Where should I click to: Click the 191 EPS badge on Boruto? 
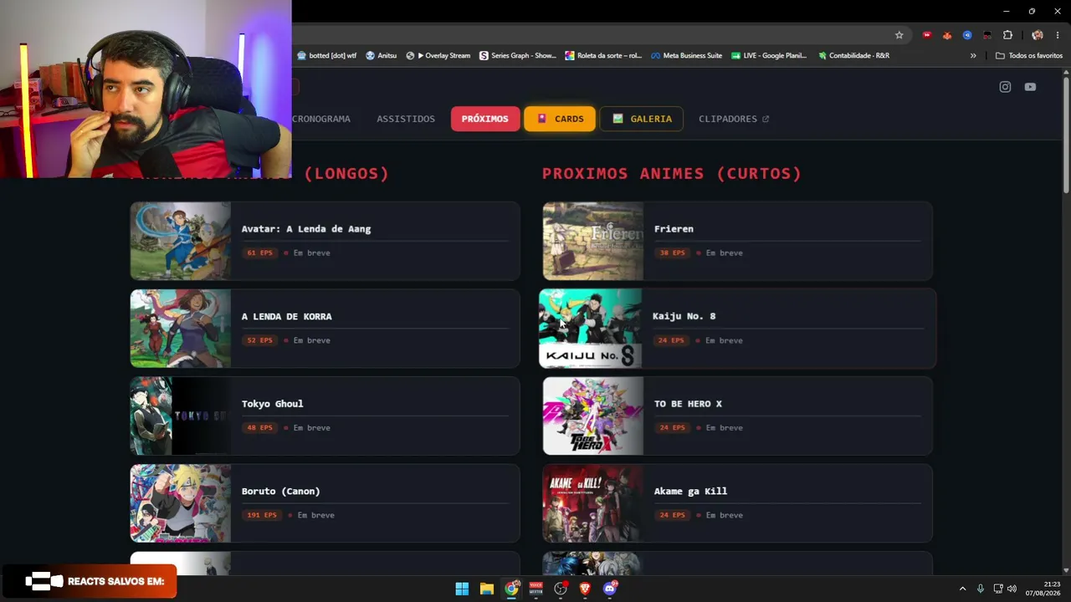click(261, 515)
